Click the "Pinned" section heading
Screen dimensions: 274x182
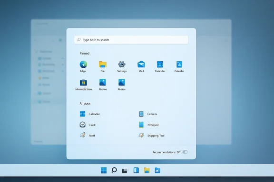point(85,53)
